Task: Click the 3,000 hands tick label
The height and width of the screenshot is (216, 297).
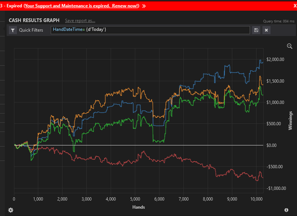Action: point(87,199)
